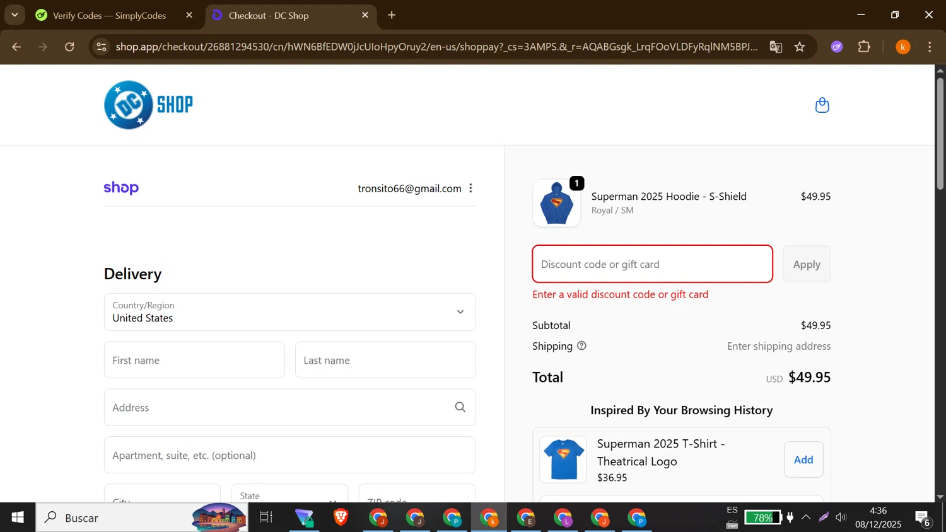
Task: Launch Brave browser from taskbar
Action: 341,518
